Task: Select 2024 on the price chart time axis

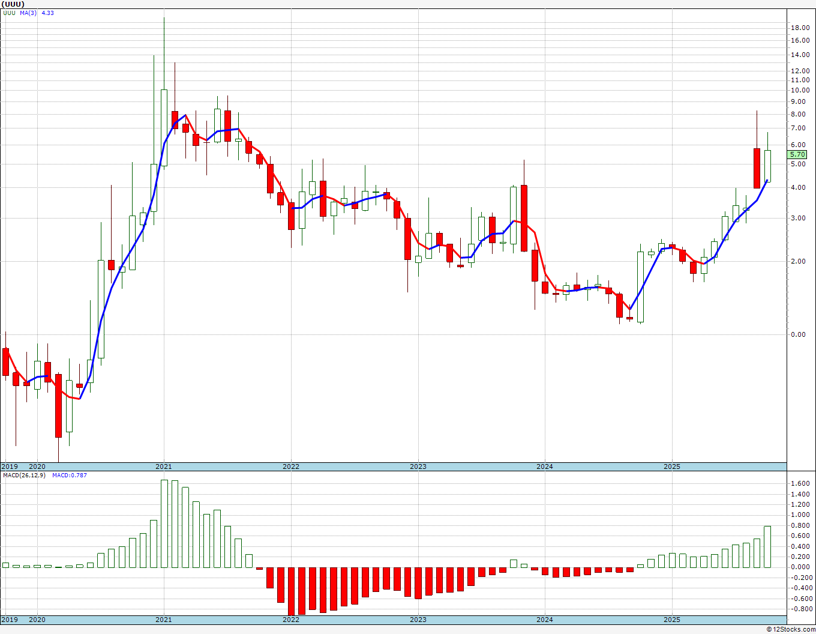Action: click(x=545, y=466)
